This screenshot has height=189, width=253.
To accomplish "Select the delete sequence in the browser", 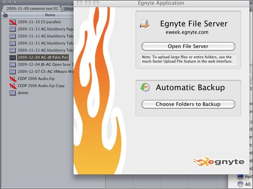I will point(23,93).
